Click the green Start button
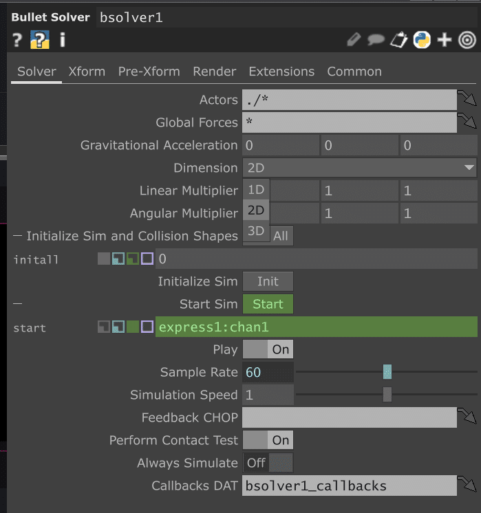 (268, 304)
